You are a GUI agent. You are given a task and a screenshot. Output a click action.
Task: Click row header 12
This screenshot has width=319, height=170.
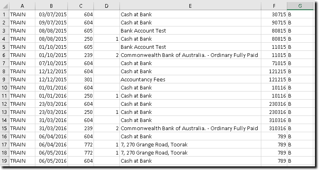pos(4,104)
